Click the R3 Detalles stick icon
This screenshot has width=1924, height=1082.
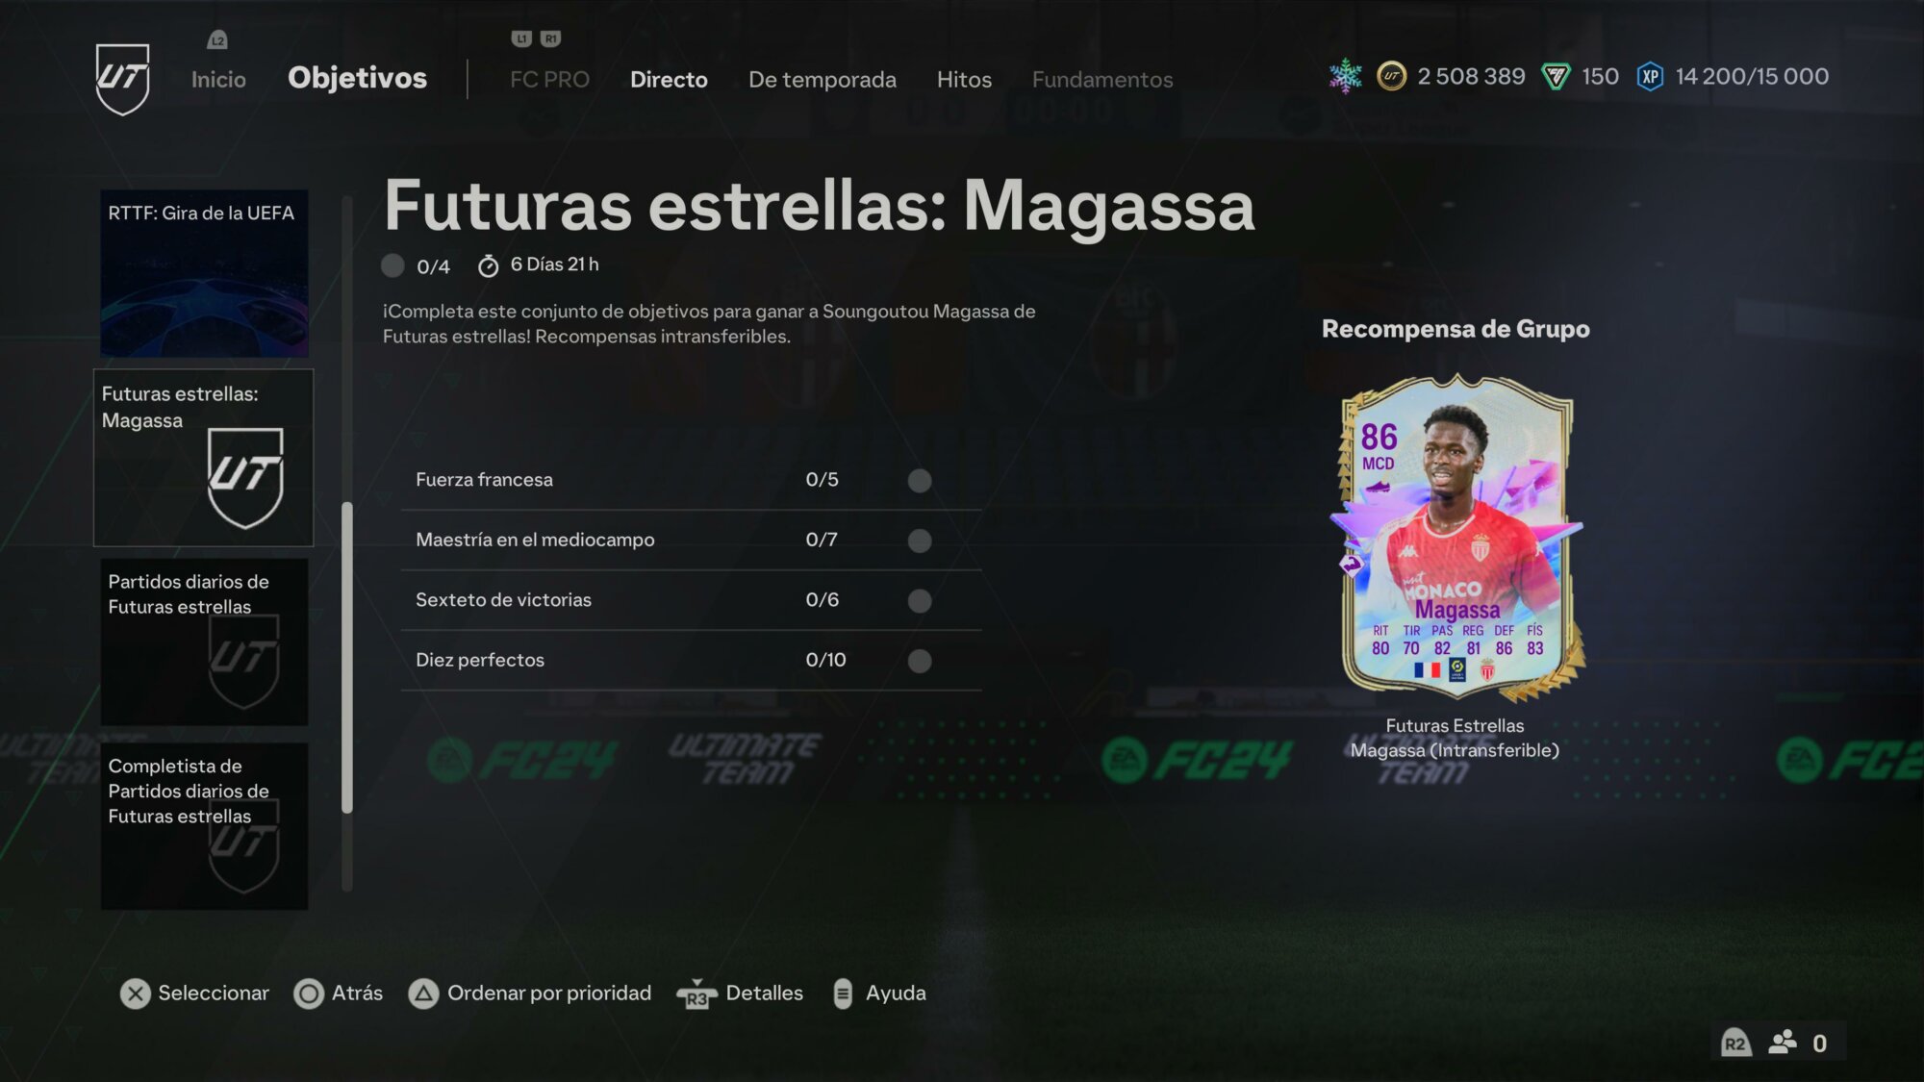697,994
